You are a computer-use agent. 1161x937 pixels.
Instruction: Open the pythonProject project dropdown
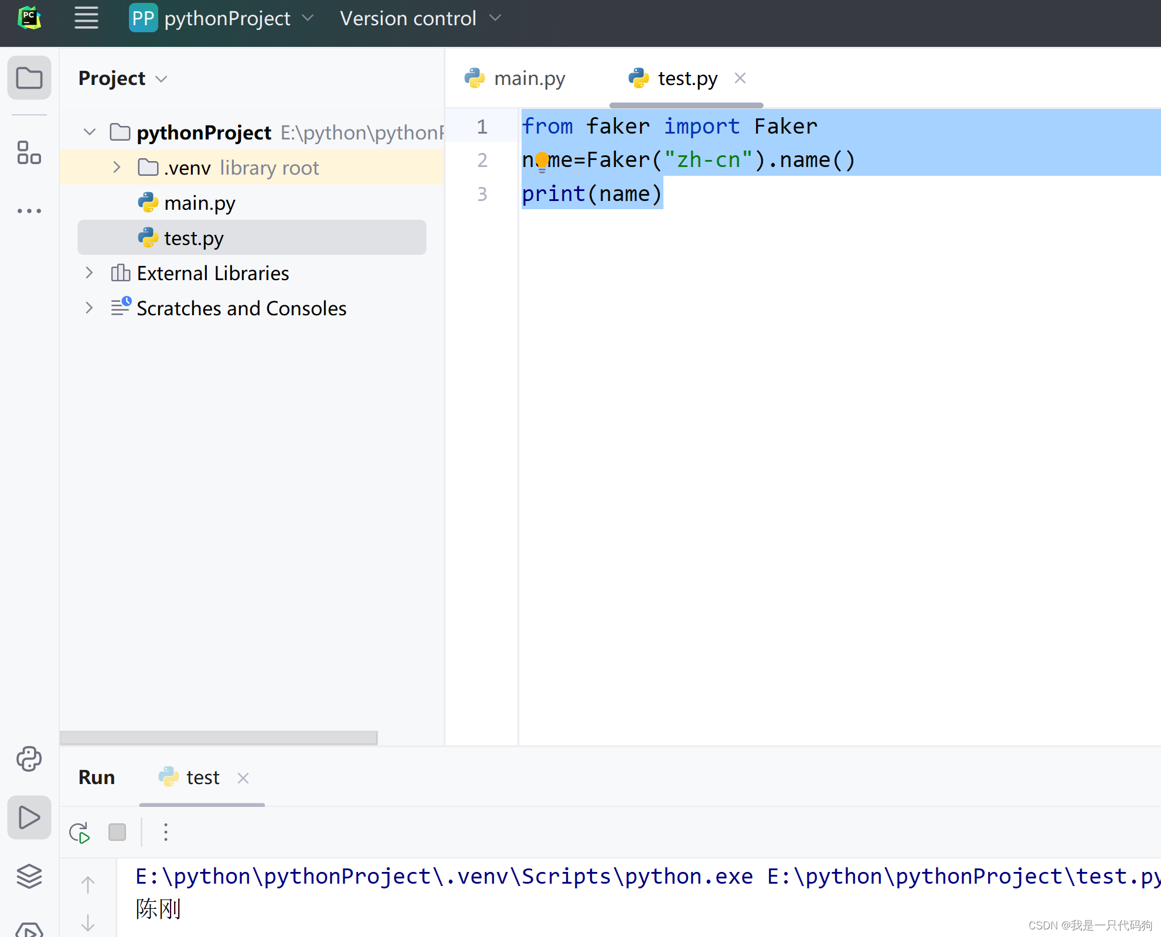227,19
